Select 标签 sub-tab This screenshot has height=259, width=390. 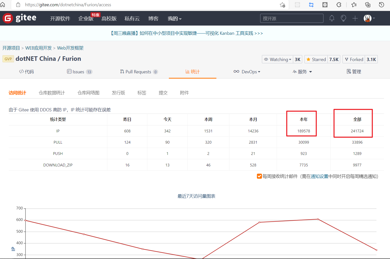coord(142,93)
